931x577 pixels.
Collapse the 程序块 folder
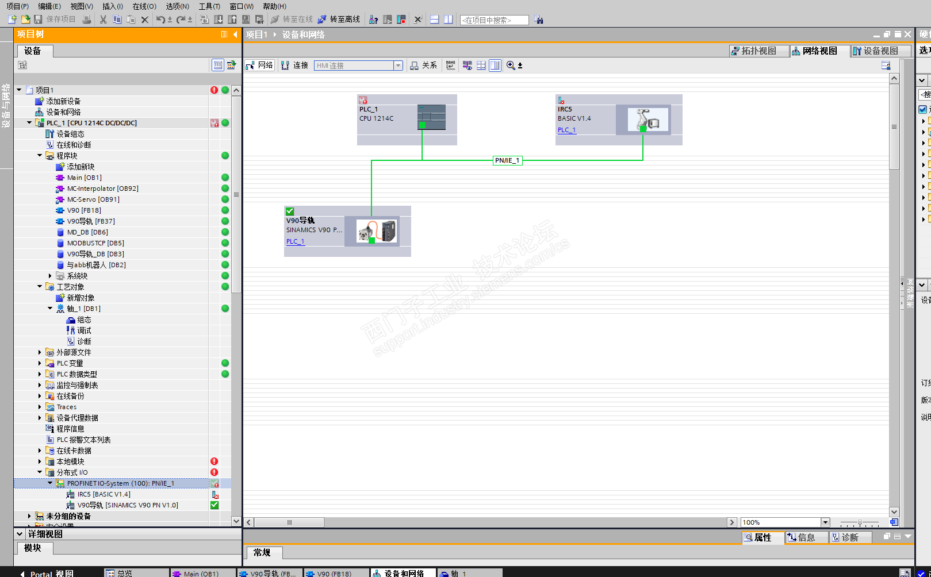pos(40,156)
